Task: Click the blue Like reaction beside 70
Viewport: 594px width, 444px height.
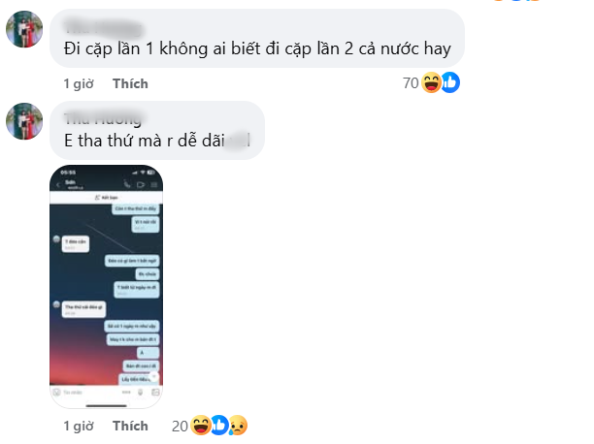Action: point(450,82)
